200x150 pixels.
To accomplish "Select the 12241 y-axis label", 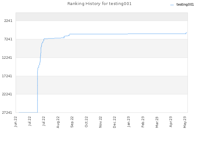I will [7, 57].
